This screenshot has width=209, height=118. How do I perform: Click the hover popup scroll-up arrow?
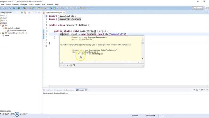coord(142,39)
